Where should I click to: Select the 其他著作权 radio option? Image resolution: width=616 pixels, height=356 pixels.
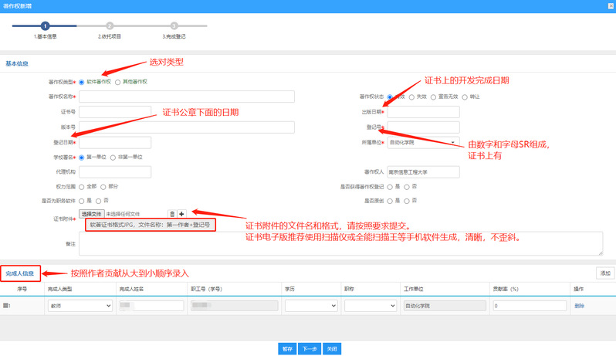click(x=118, y=81)
